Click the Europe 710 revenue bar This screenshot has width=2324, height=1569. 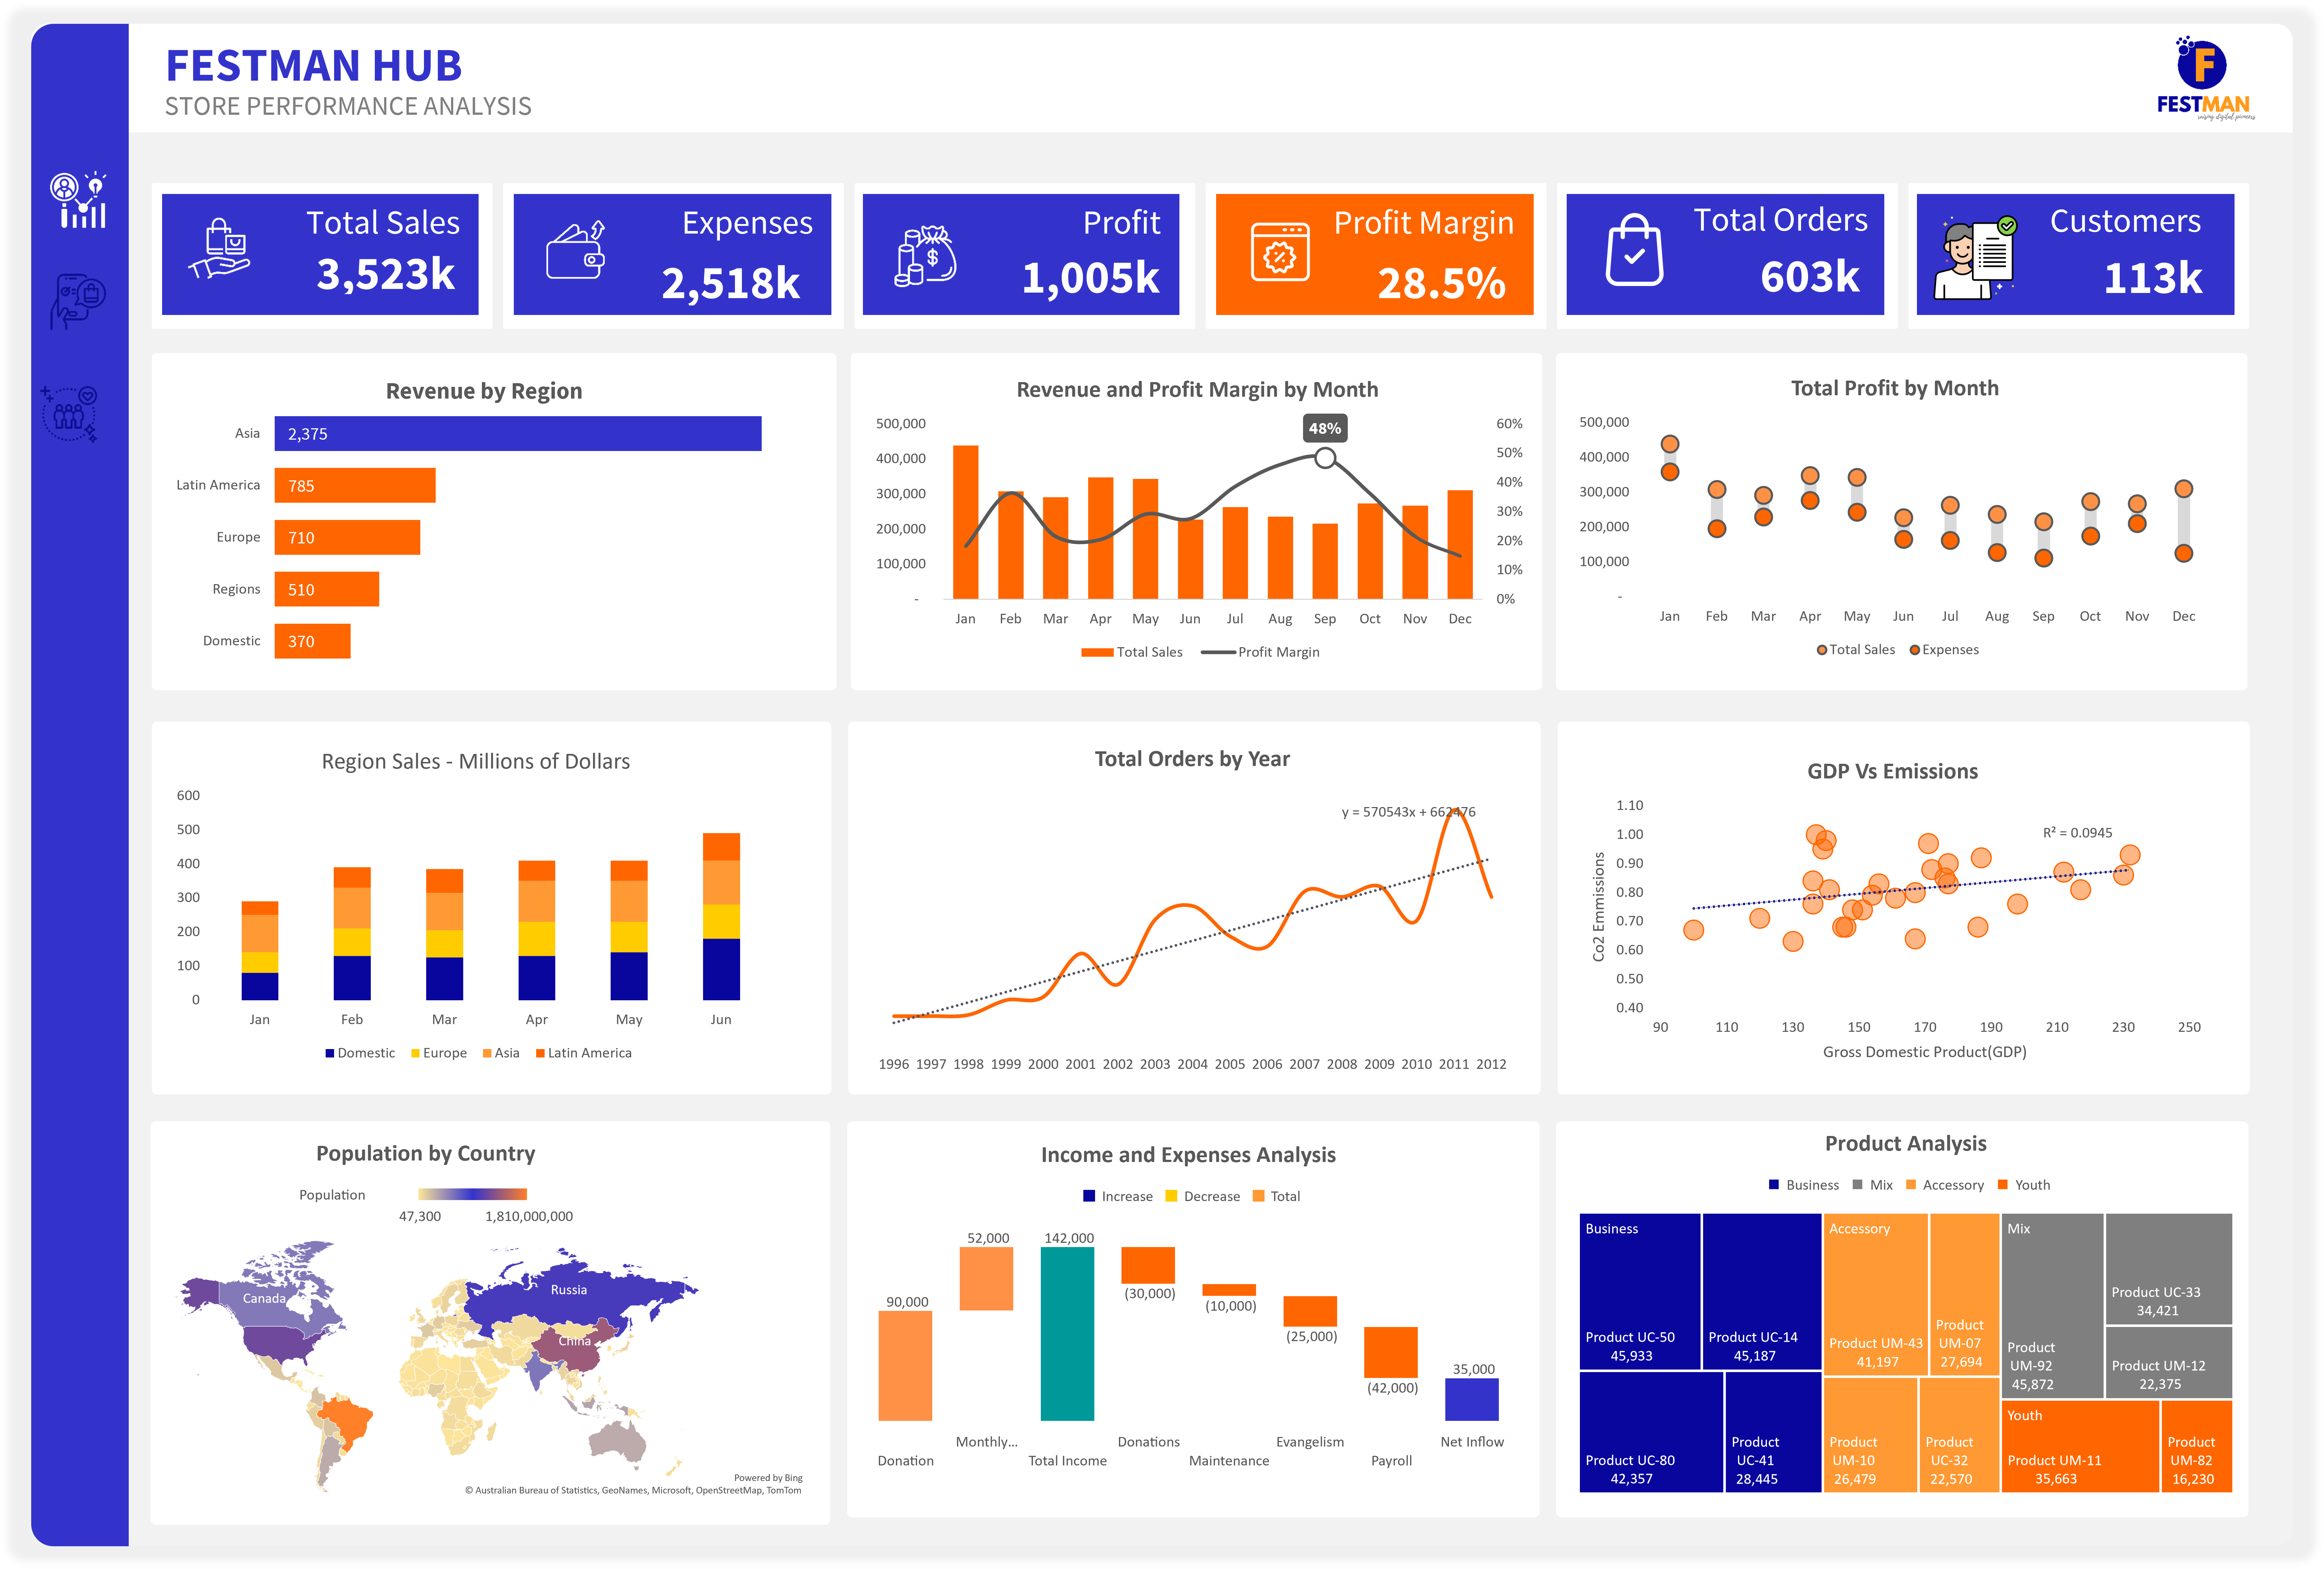347,537
